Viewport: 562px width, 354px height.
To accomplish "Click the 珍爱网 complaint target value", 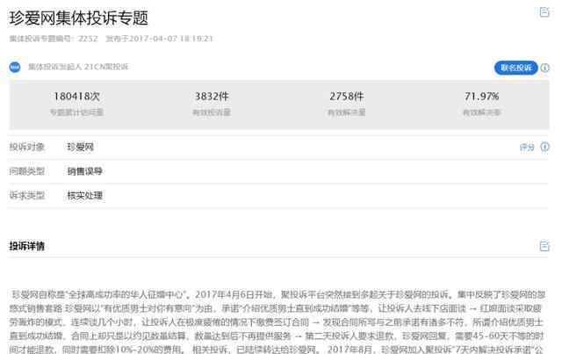I will 80,147.
